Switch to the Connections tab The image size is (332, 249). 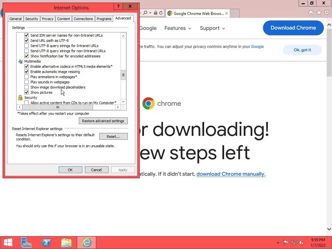(83, 19)
